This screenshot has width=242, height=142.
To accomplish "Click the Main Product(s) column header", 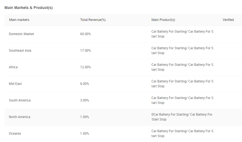I will [x=163, y=20].
